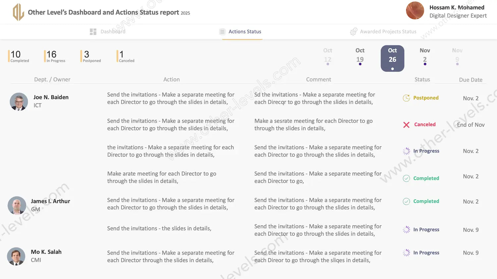This screenshot has height=279, width=497.
Task: Click Joe N. Baiden's avatar photo
Action: [x=19, y=101]
